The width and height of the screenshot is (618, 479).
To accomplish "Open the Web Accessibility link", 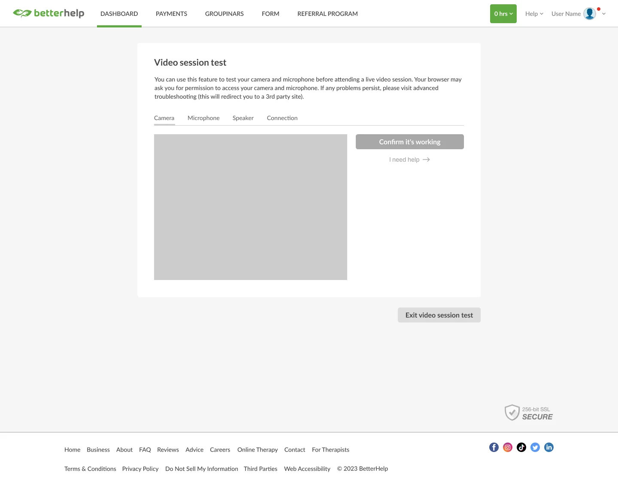I will point(307,469).
